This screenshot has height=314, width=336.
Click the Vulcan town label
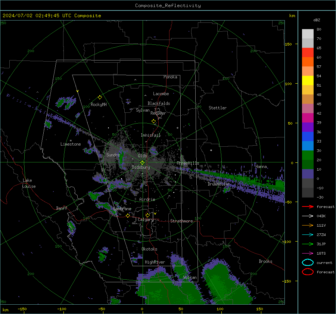[190, 277]
